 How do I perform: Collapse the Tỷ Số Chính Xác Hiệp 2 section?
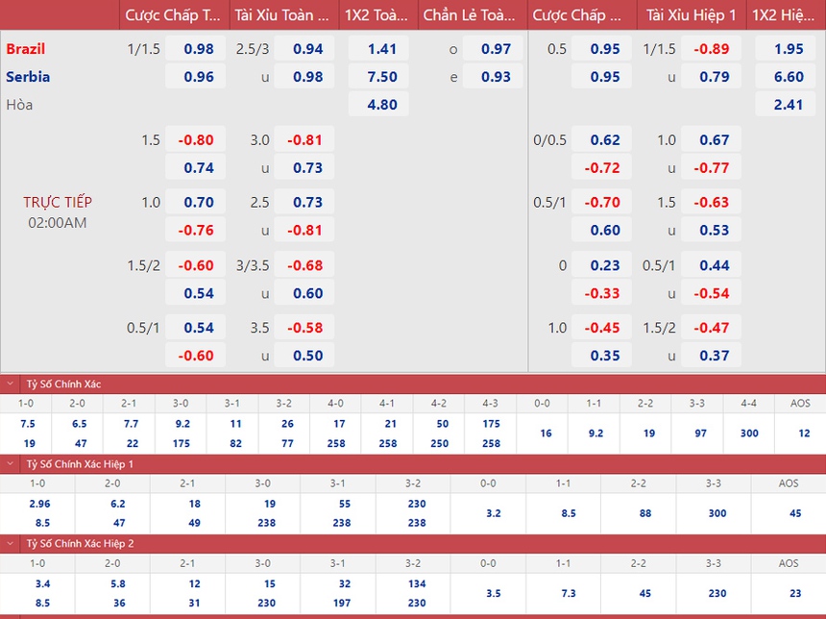(11, 543)
